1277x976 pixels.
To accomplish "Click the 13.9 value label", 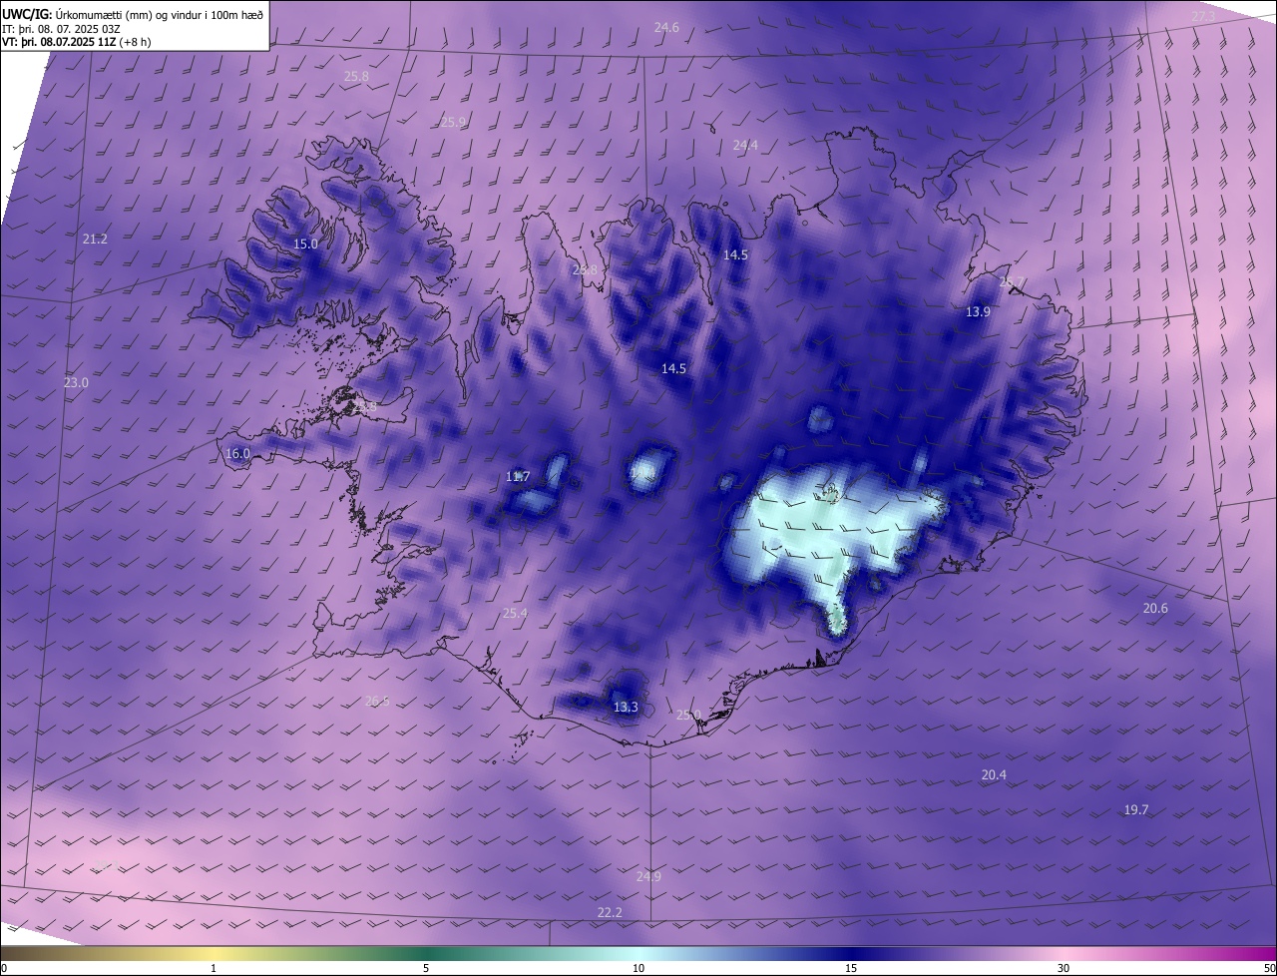I will [x=978, y=312].
